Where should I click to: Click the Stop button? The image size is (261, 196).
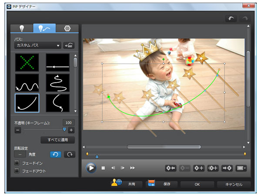[103, 168]
